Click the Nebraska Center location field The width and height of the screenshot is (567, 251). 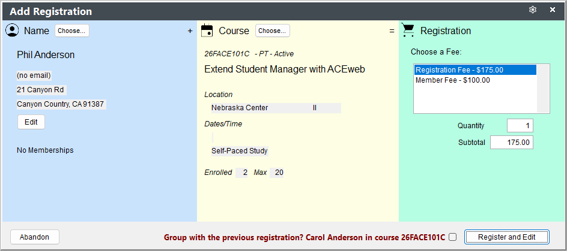(276, 108)
